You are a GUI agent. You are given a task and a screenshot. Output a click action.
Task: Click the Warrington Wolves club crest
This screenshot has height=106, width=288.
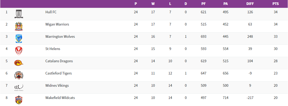[x=19, y=39]
